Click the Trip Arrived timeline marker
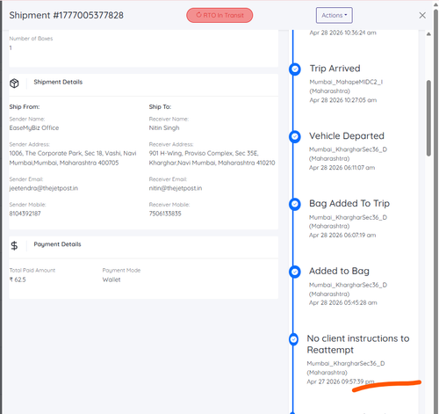Viewport: 439px width, 414px height. point(295,69)
